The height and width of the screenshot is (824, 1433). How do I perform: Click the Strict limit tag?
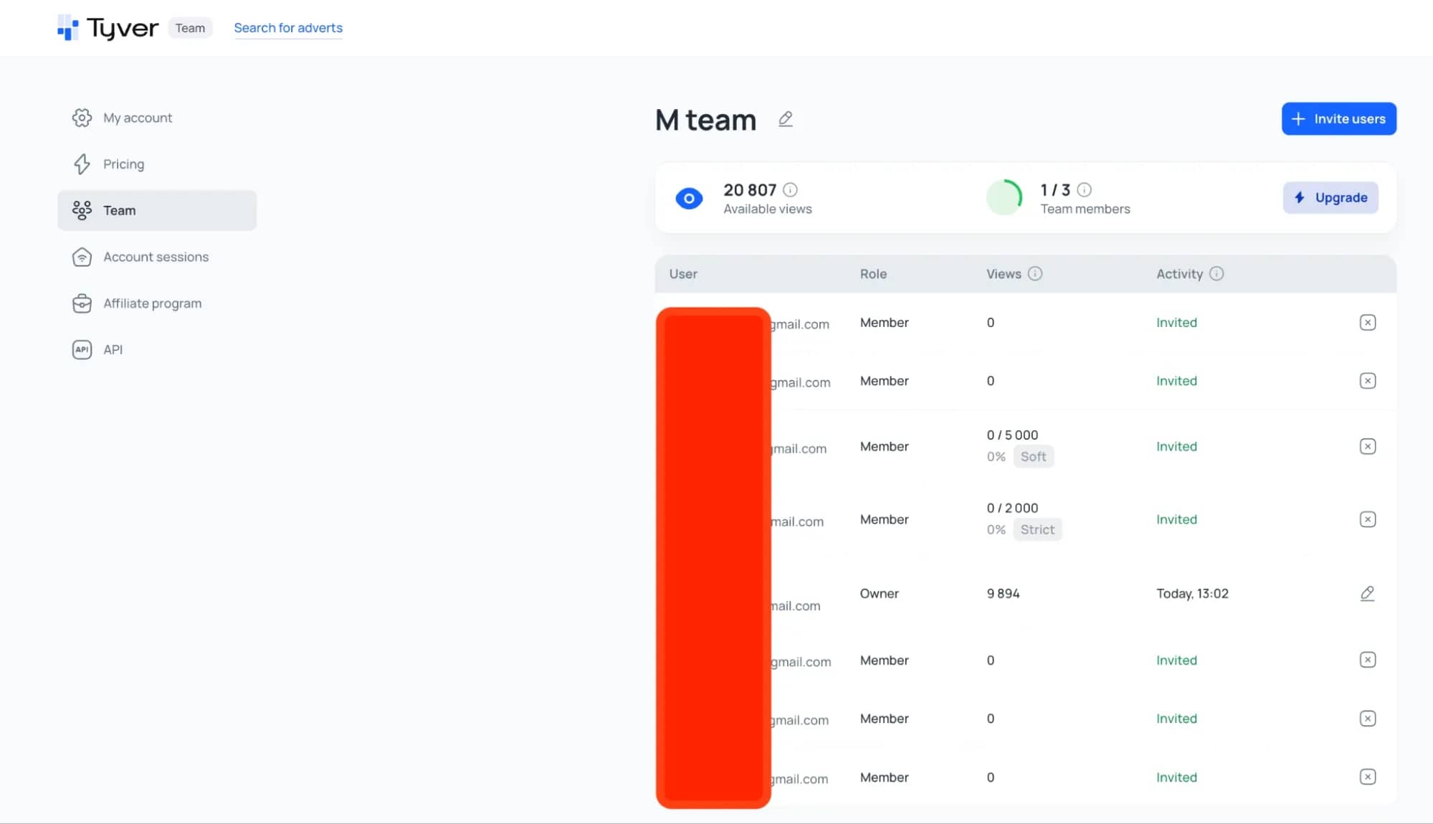(x=1037, y=529)
